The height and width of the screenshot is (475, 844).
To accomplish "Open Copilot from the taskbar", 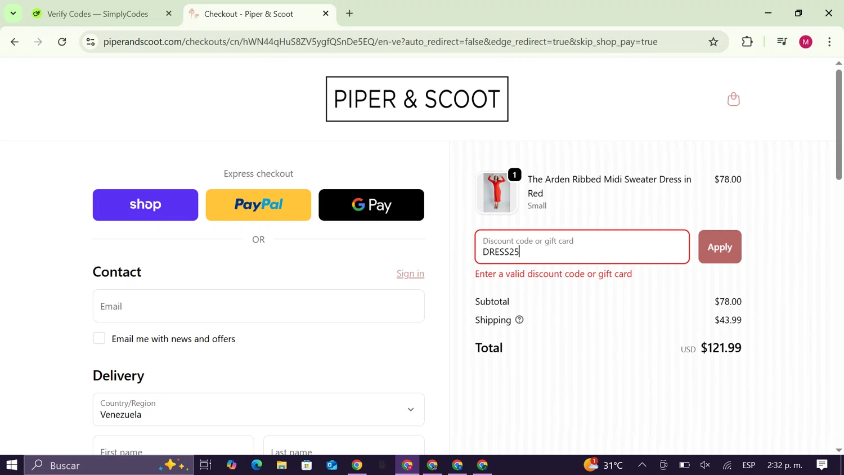I will coord(231,465).
